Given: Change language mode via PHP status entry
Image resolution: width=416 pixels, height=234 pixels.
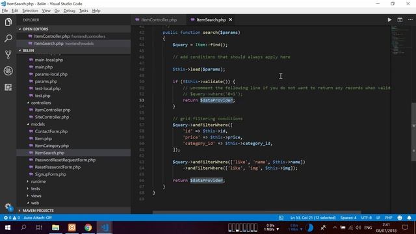Looking at the screenshot, I should (x=389, y=218).
